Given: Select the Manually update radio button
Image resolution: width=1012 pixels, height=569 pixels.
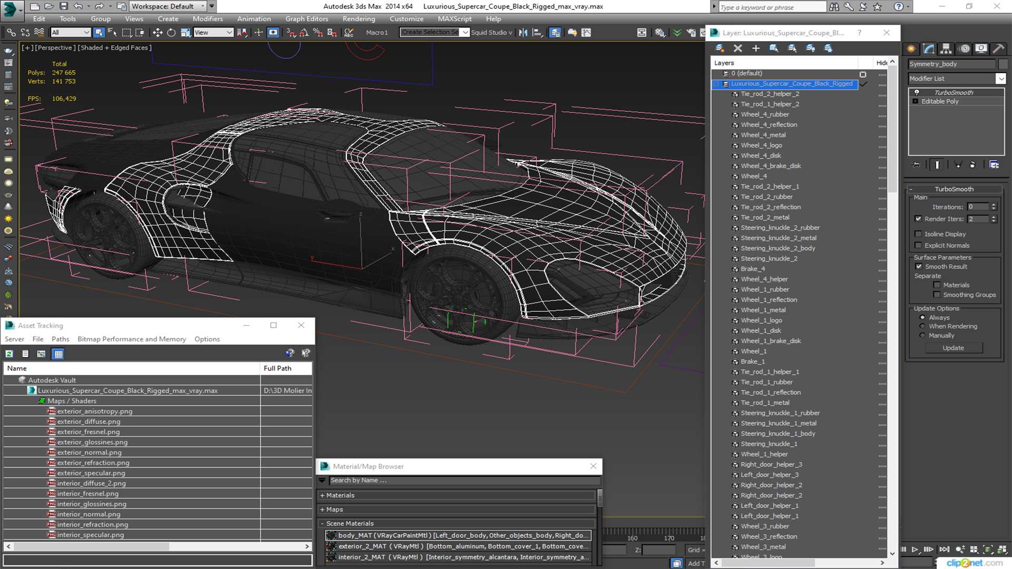Looking at the screenshot, I should coord(922,336).
